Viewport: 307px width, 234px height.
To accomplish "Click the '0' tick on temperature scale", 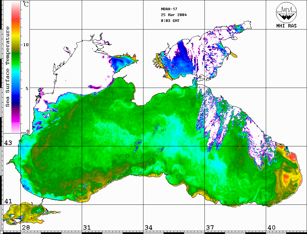I will [x=28, y=131].
